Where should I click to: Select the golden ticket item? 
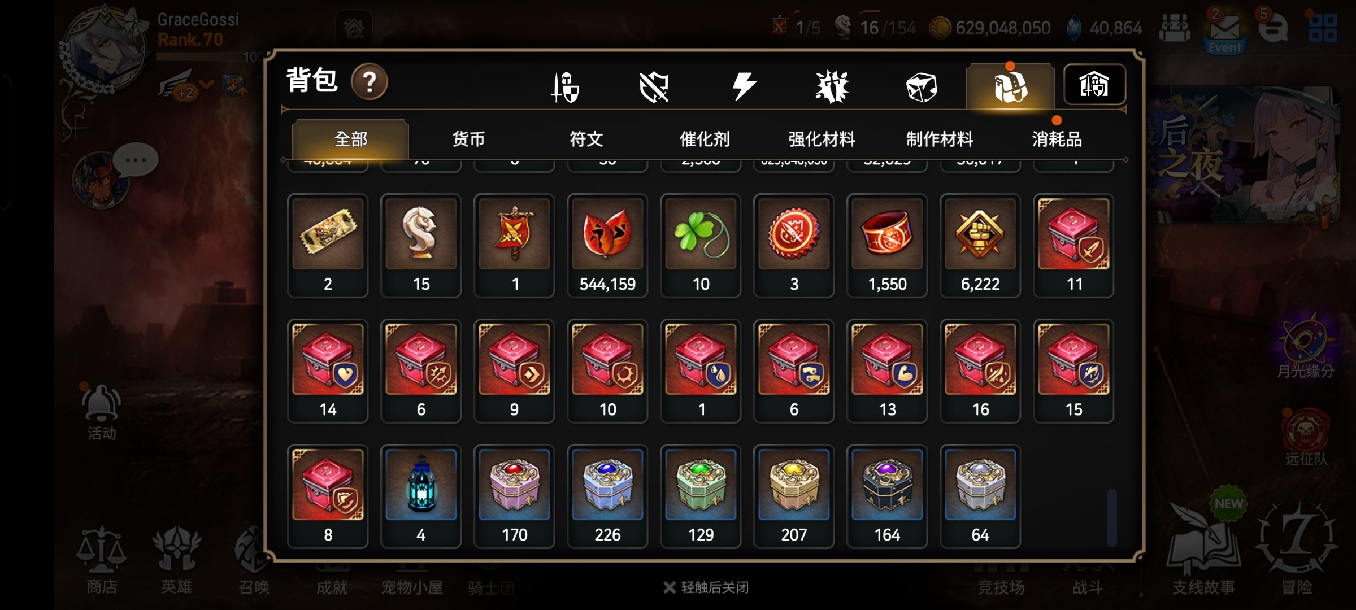tap(328, 246)
